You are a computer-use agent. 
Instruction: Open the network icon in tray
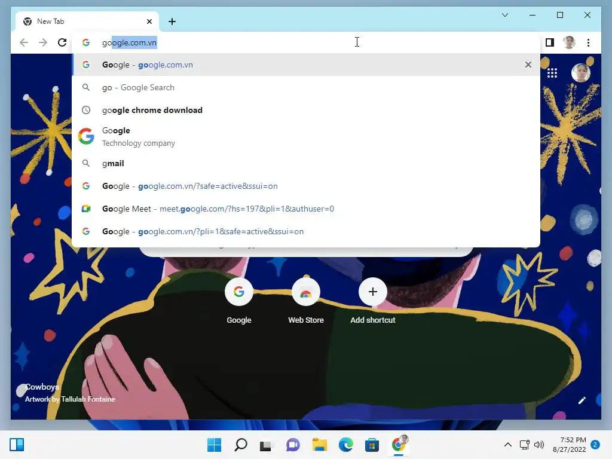coord(525,445)
